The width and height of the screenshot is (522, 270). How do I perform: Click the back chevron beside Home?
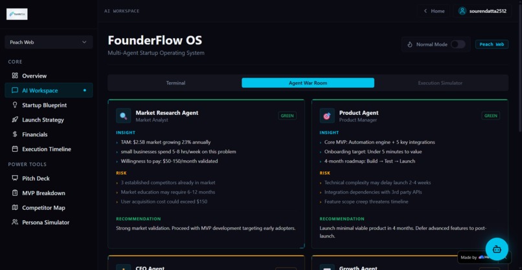point(425,11)
